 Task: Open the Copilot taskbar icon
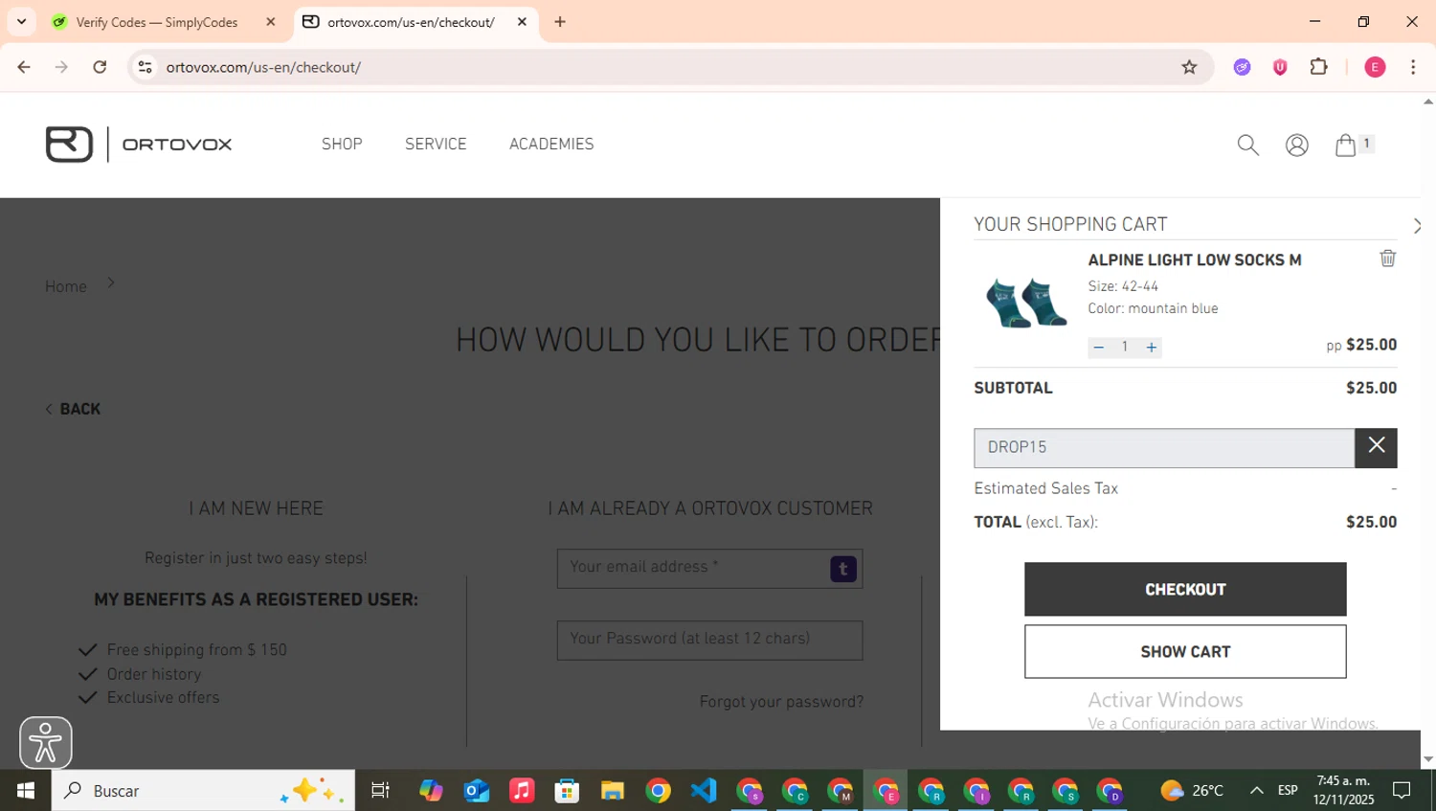(431, 791)
